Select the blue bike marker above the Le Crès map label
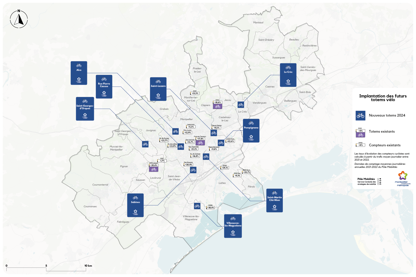 [241, 105]
